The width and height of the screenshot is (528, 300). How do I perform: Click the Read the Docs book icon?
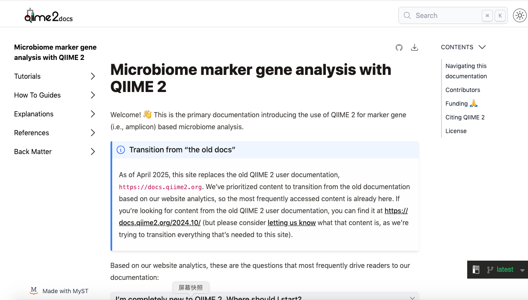click(476, 270)
